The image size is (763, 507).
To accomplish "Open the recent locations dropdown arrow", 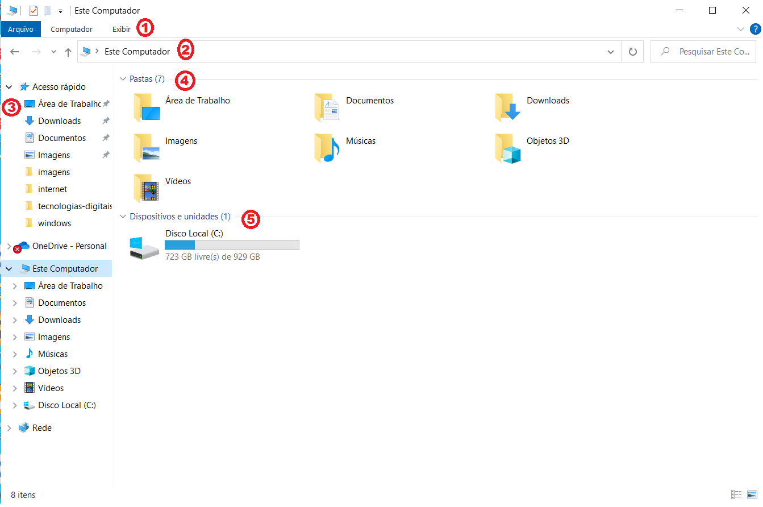I will pos(53,52).
